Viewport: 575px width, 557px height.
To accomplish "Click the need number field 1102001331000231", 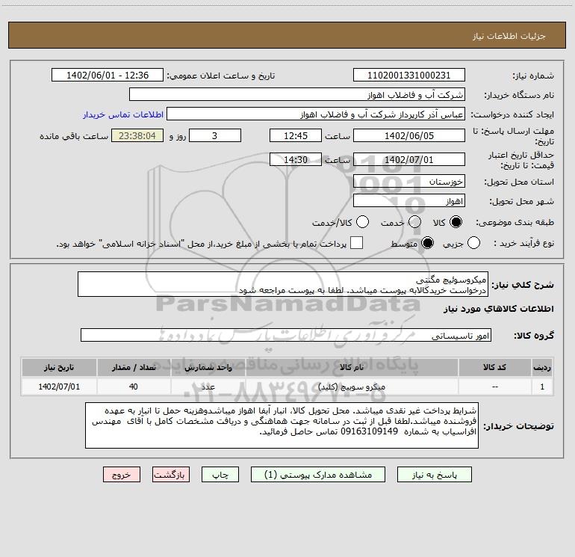I will point(409,76).
